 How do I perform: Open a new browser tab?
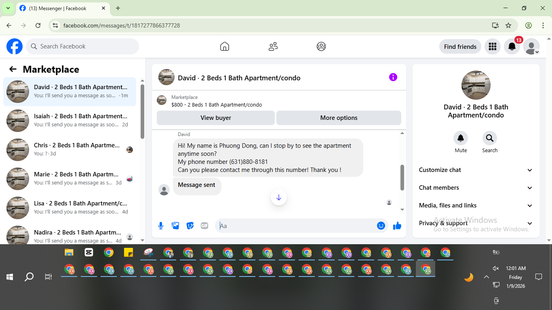coord(118,8)
